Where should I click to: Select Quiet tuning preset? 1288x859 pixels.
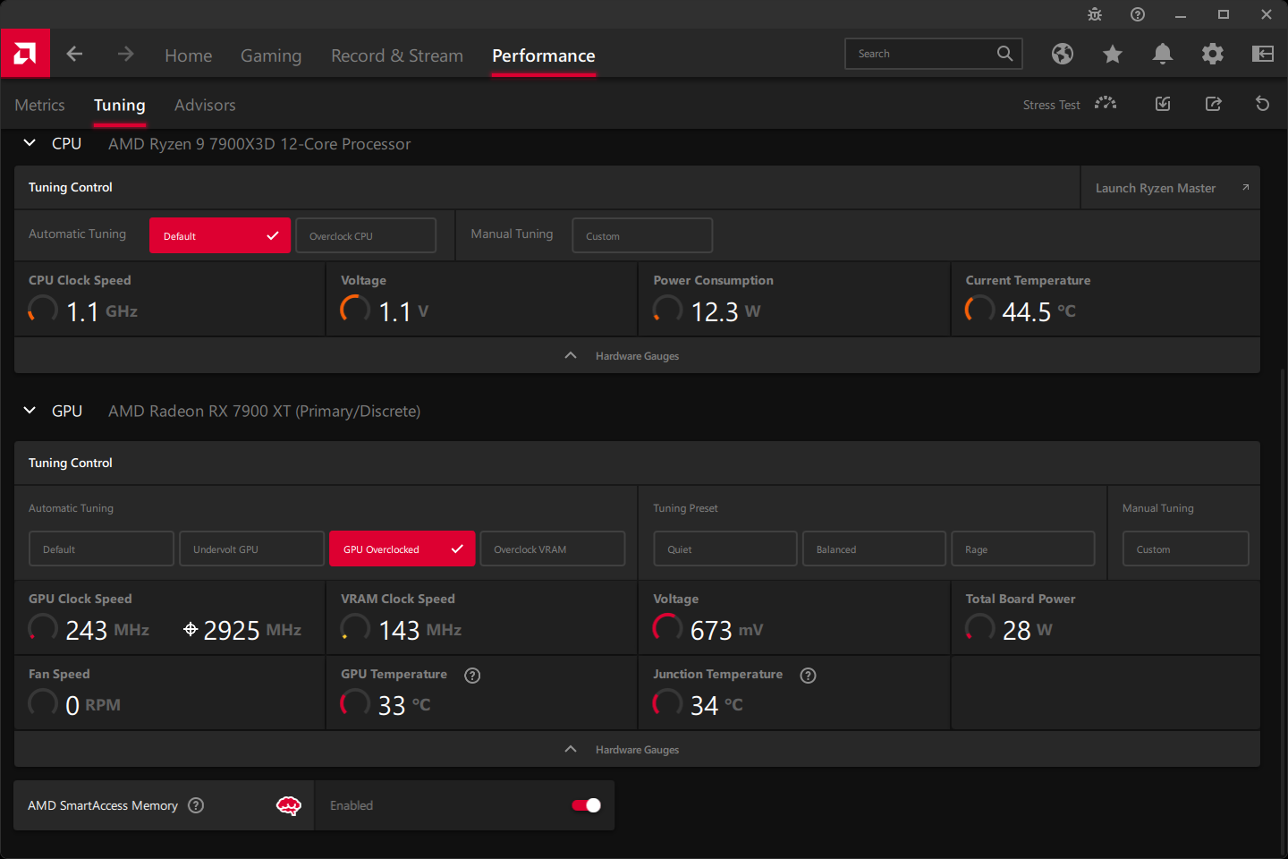pos(724,549)
